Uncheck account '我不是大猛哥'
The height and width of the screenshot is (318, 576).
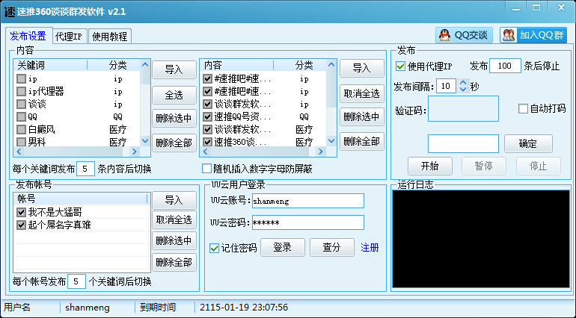21,212
